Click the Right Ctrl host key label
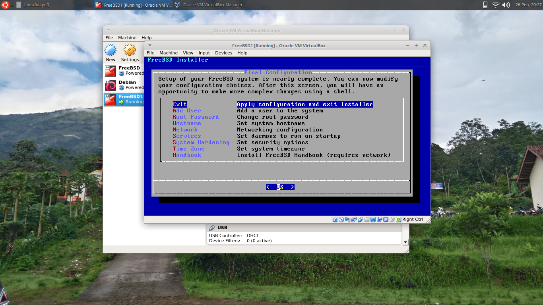This screenshot has height=305, width=543. [x=413, y=219]
